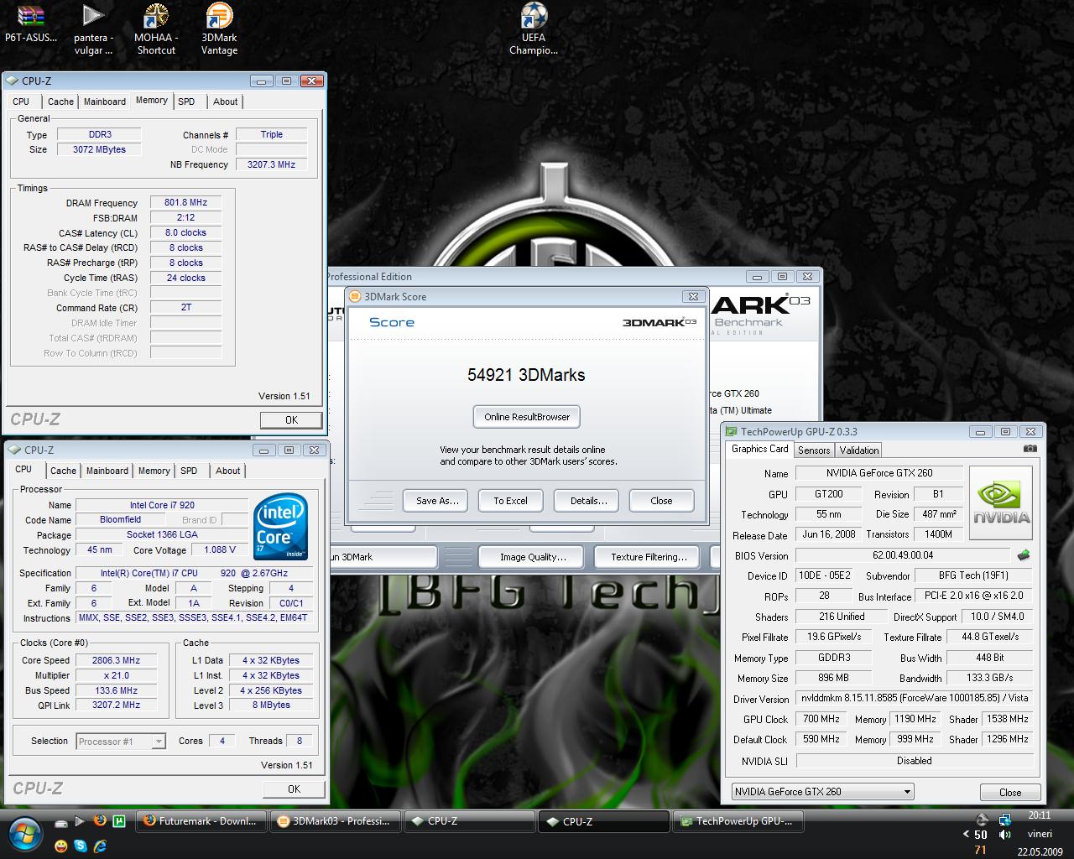
Task: Click Online ResultBrowser button
Action: [527, 417]
